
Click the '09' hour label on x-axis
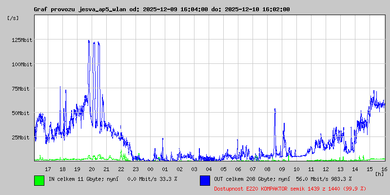point(282,169)
